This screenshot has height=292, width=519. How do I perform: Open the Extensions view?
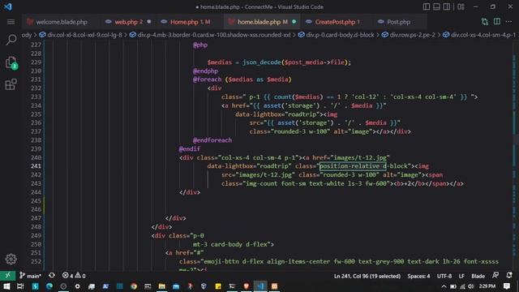(11, 84)
